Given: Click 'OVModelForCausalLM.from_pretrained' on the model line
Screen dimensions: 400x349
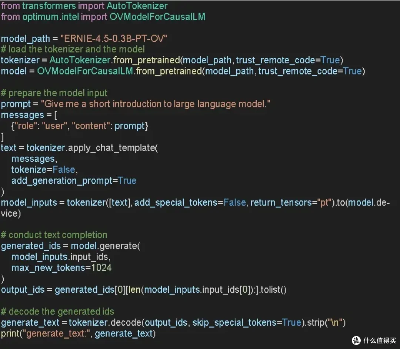Looking at the screenshot, I should click(x=120, y=71).
